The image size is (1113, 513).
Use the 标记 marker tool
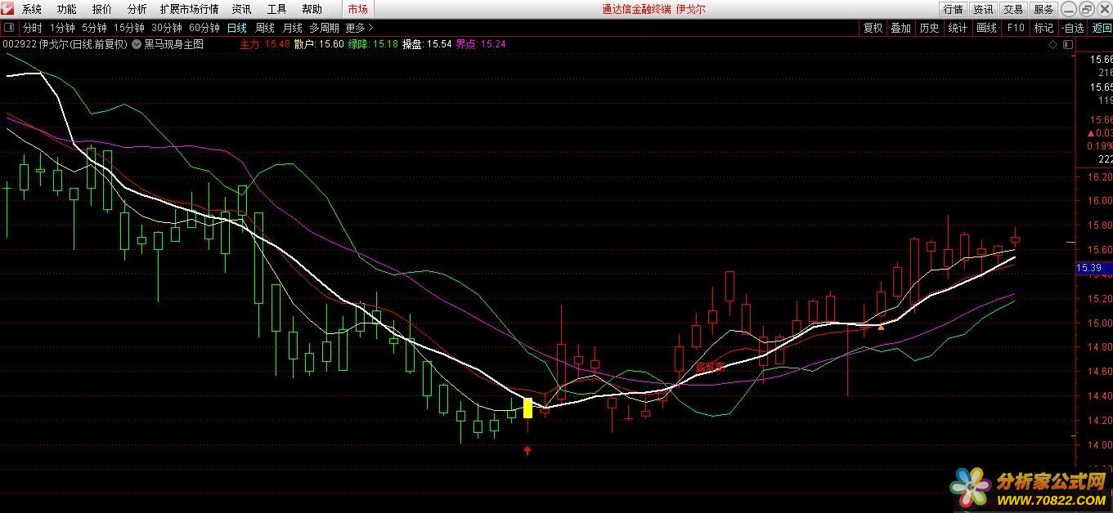point(1043,27)
